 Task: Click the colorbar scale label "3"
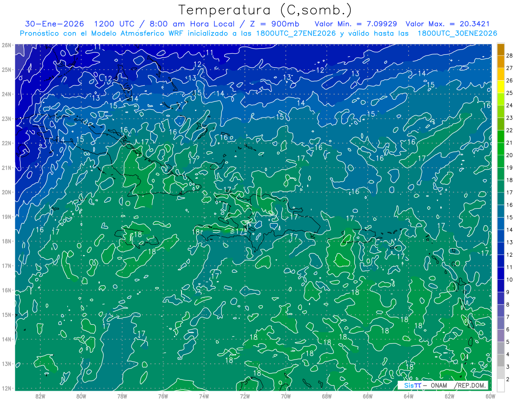508,367
